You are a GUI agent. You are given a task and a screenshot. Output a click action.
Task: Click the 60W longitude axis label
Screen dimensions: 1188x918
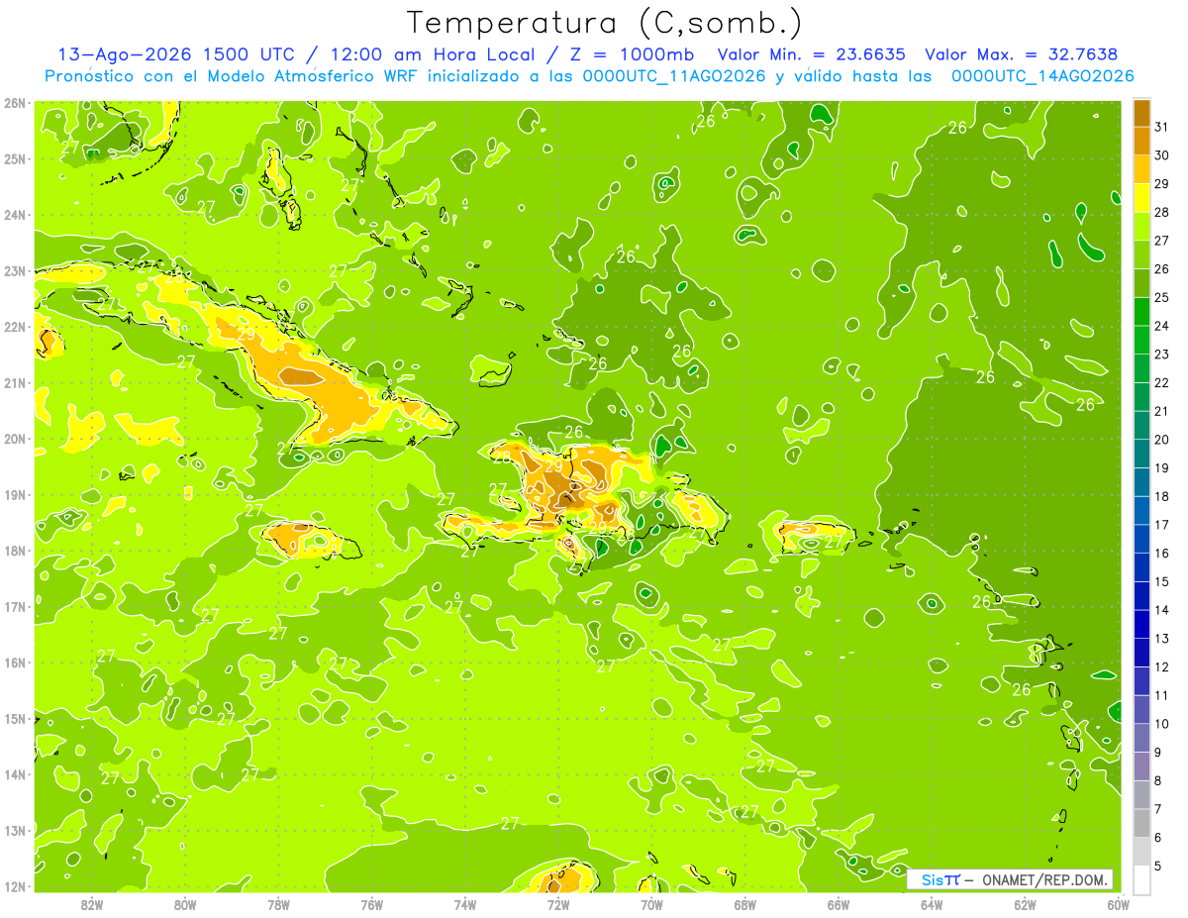1118,903
